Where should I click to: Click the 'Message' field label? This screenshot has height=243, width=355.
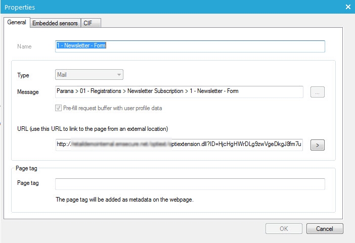[28, 92]
